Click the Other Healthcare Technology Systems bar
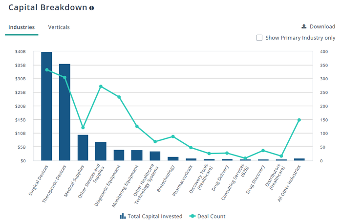The image size is (342, 223). coord(155,156)
